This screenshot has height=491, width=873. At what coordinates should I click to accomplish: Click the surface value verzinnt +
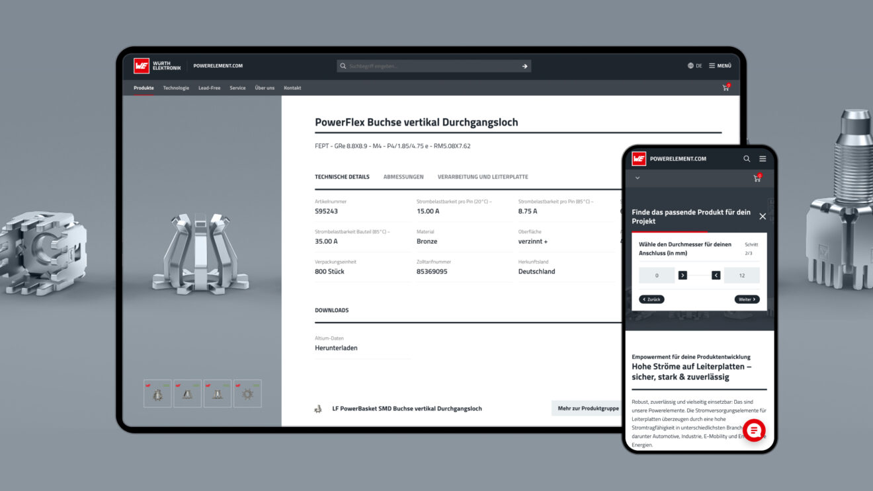tap(533, 242)
